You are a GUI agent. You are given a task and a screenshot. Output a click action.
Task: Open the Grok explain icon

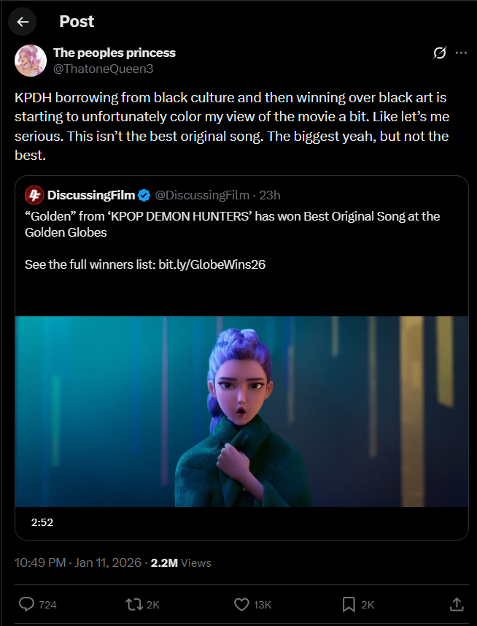[x=439, y=53]
